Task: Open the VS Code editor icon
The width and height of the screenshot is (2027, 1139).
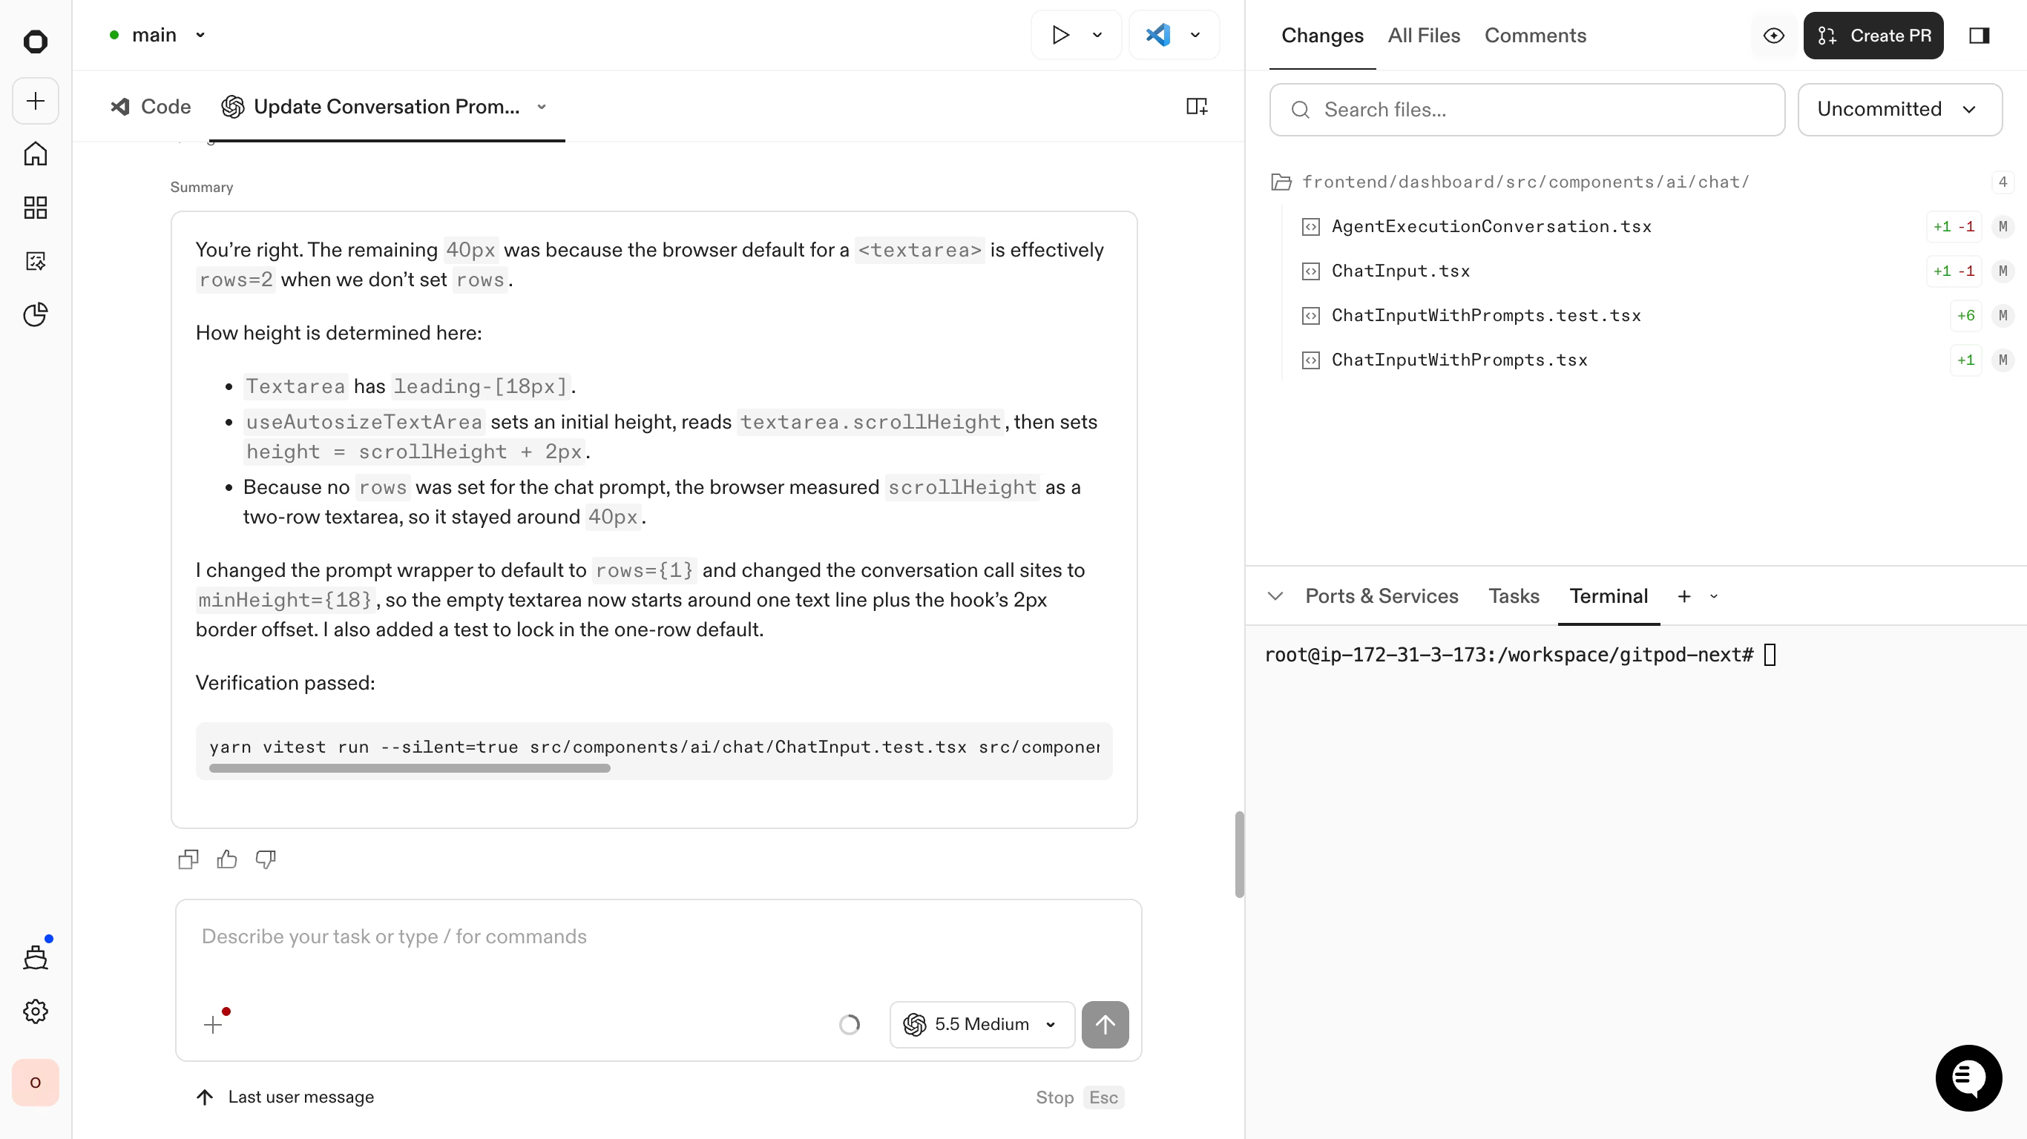Action: tap(1157, 35)
